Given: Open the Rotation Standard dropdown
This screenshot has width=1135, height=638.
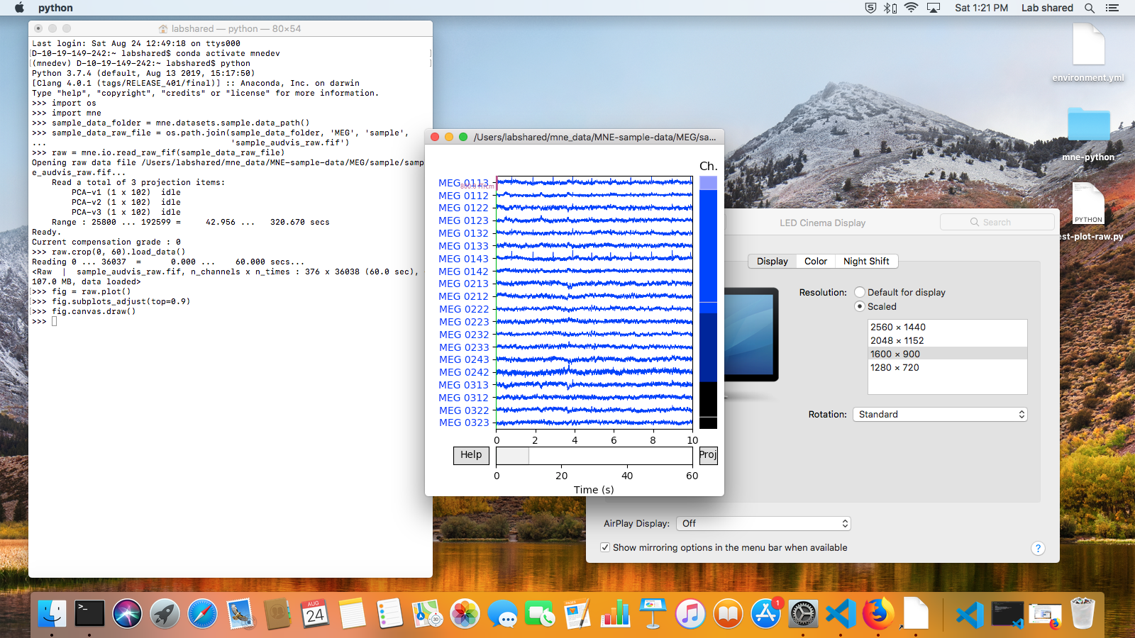Looking at the screenshot, I should point(940,414).
